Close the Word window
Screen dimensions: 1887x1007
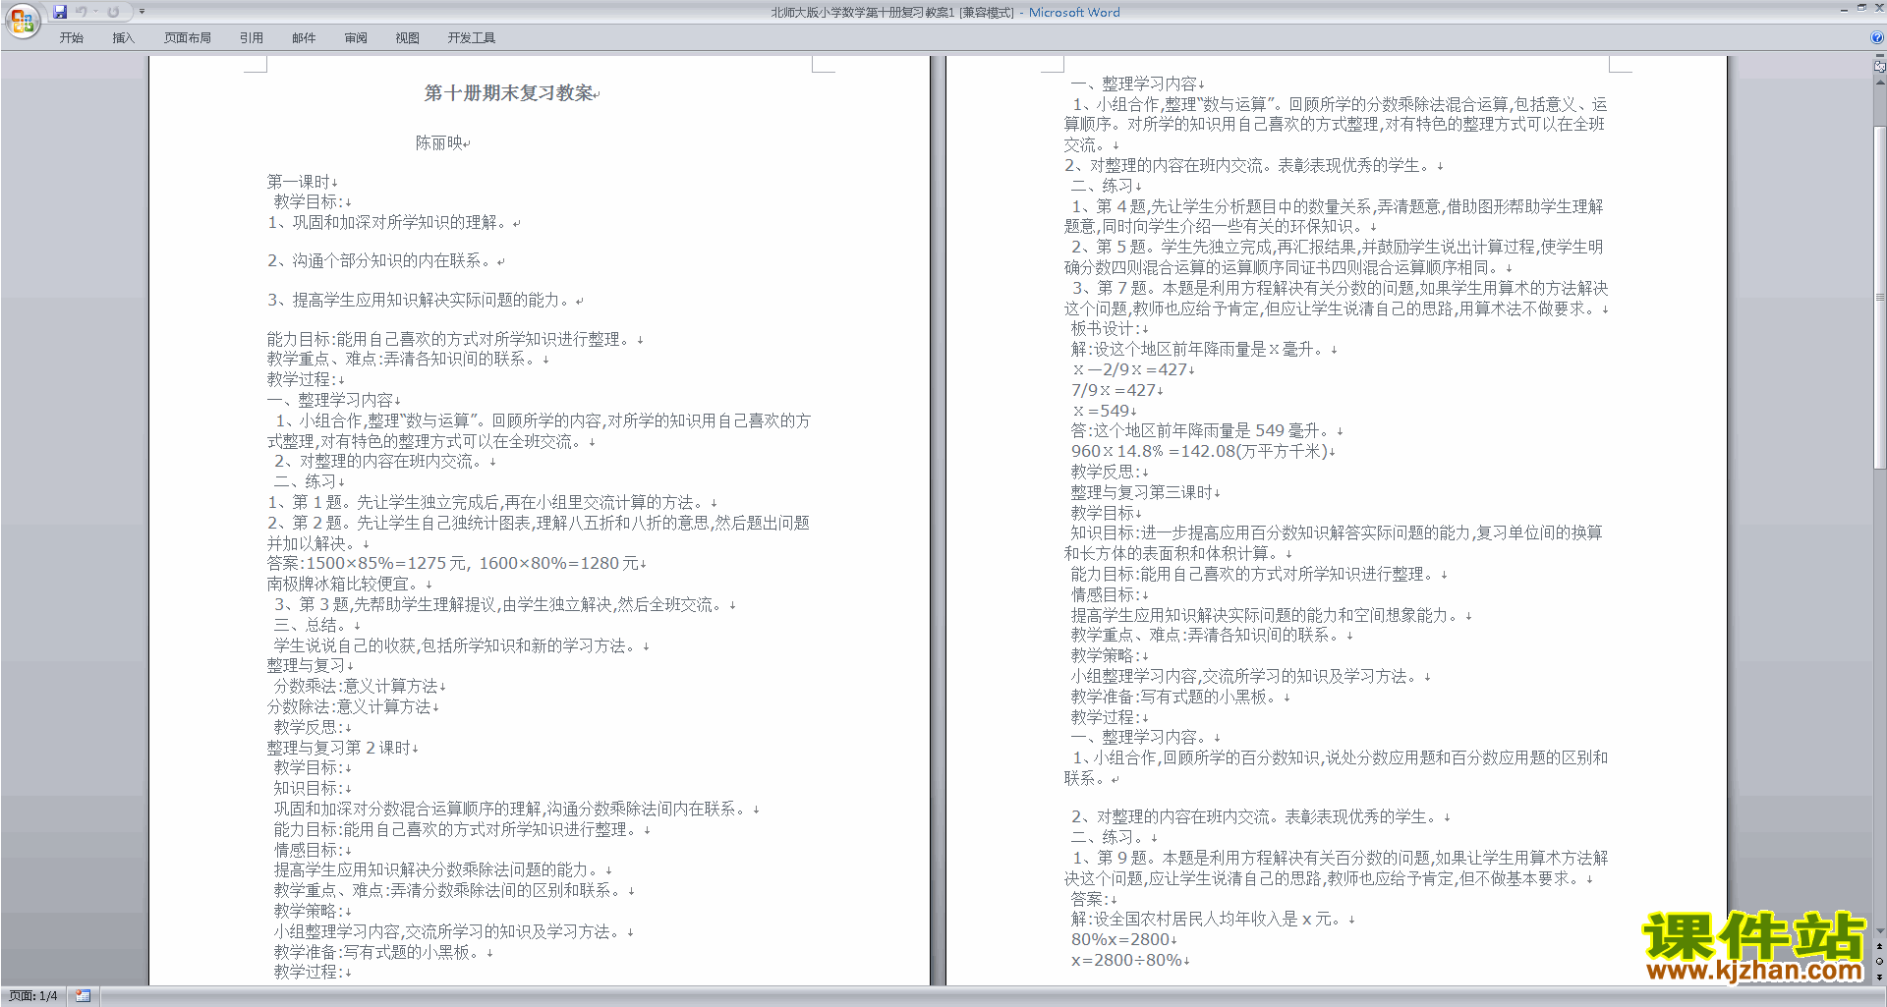click(x=1879, y=9)
